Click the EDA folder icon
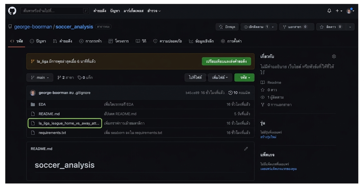364x191 pixels. [x=33, y=104]
